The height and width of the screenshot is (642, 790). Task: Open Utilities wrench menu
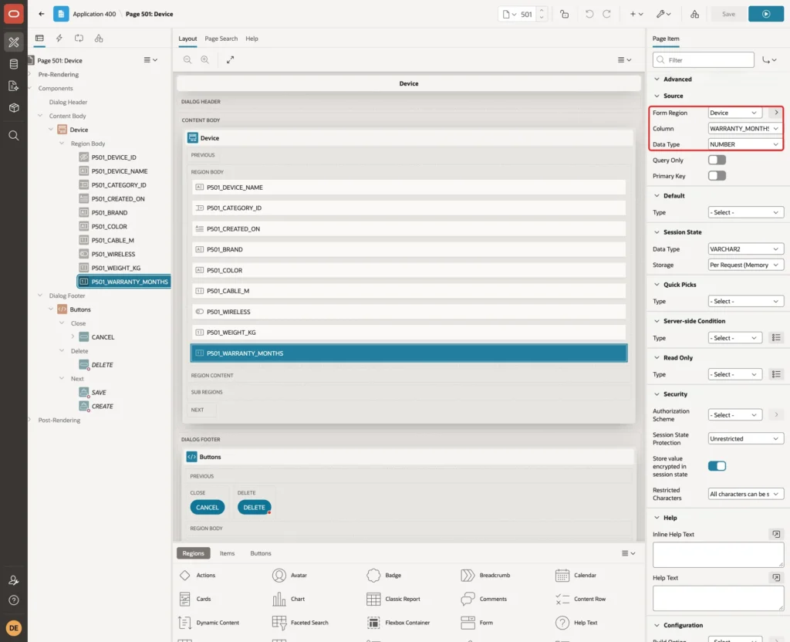(663, 14)
